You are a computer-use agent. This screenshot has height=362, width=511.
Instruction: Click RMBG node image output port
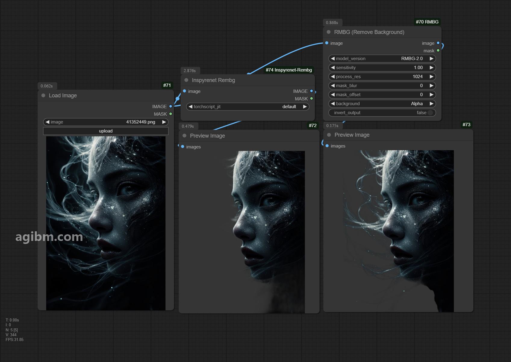[x=438, y=43]
